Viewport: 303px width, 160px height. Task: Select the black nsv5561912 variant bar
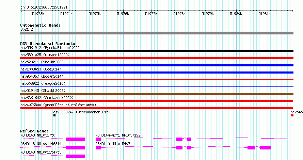tap(157, 51)
